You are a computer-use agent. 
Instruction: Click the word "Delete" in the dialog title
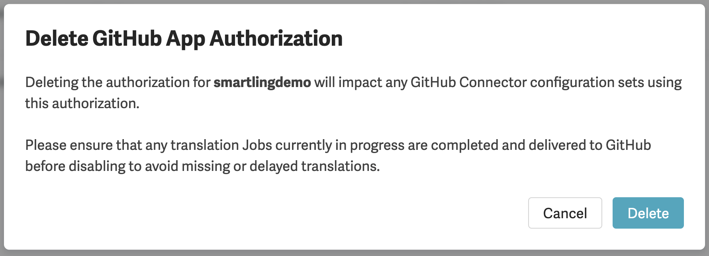[57, 39]
